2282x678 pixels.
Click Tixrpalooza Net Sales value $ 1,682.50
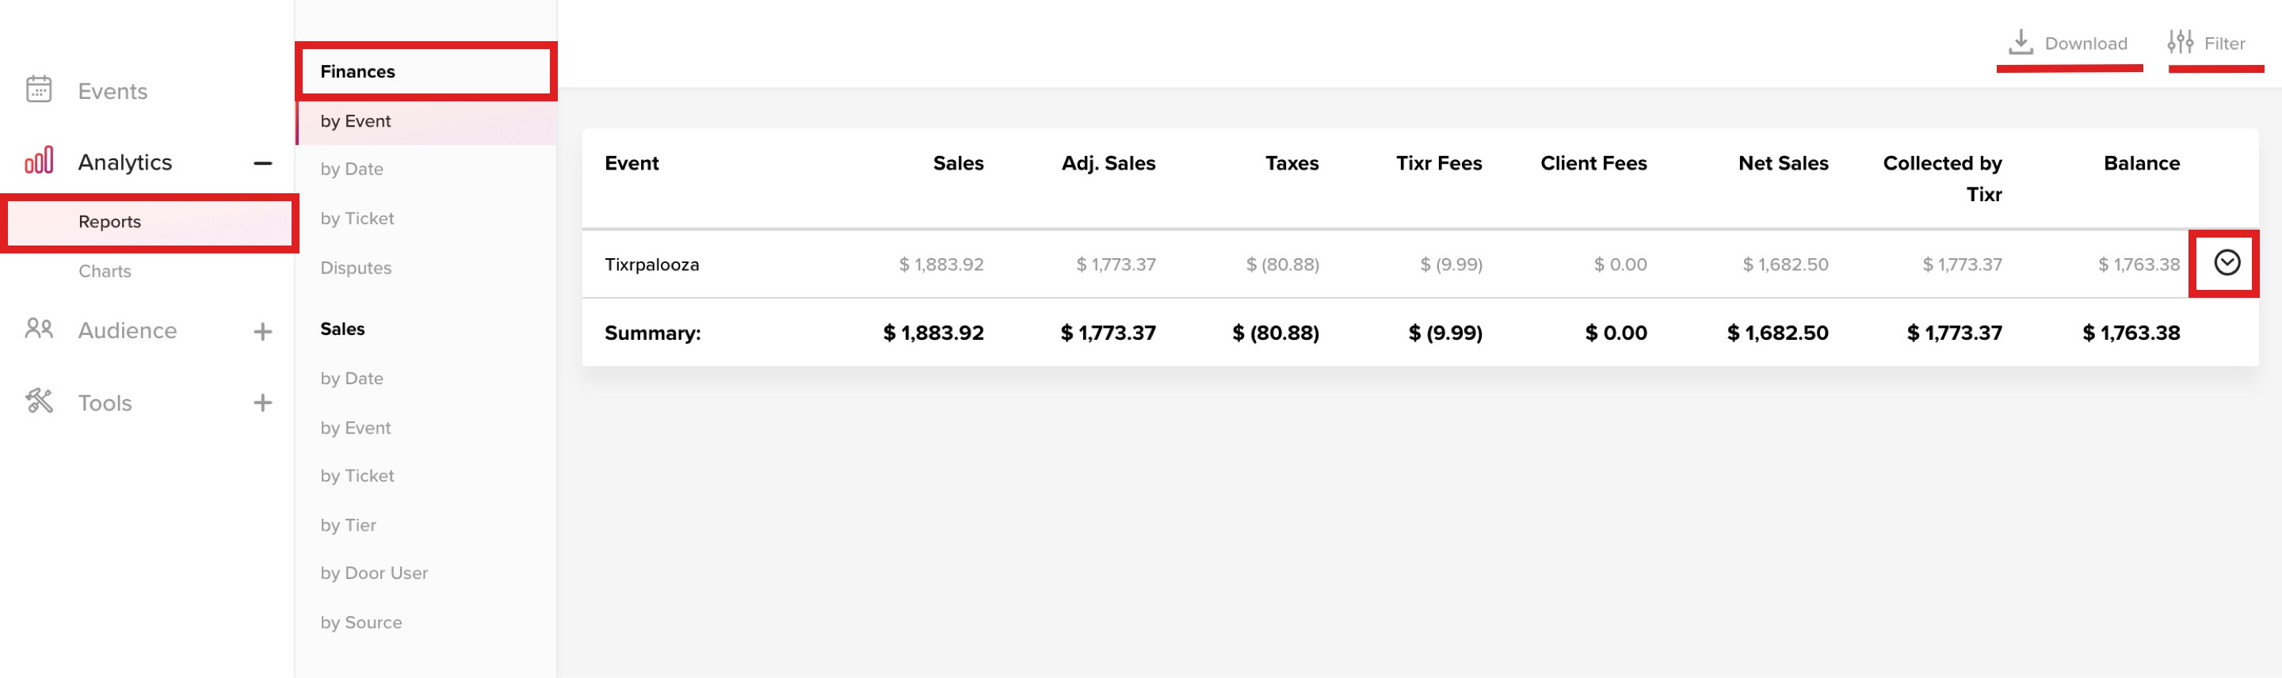(x=1785, y=265)
